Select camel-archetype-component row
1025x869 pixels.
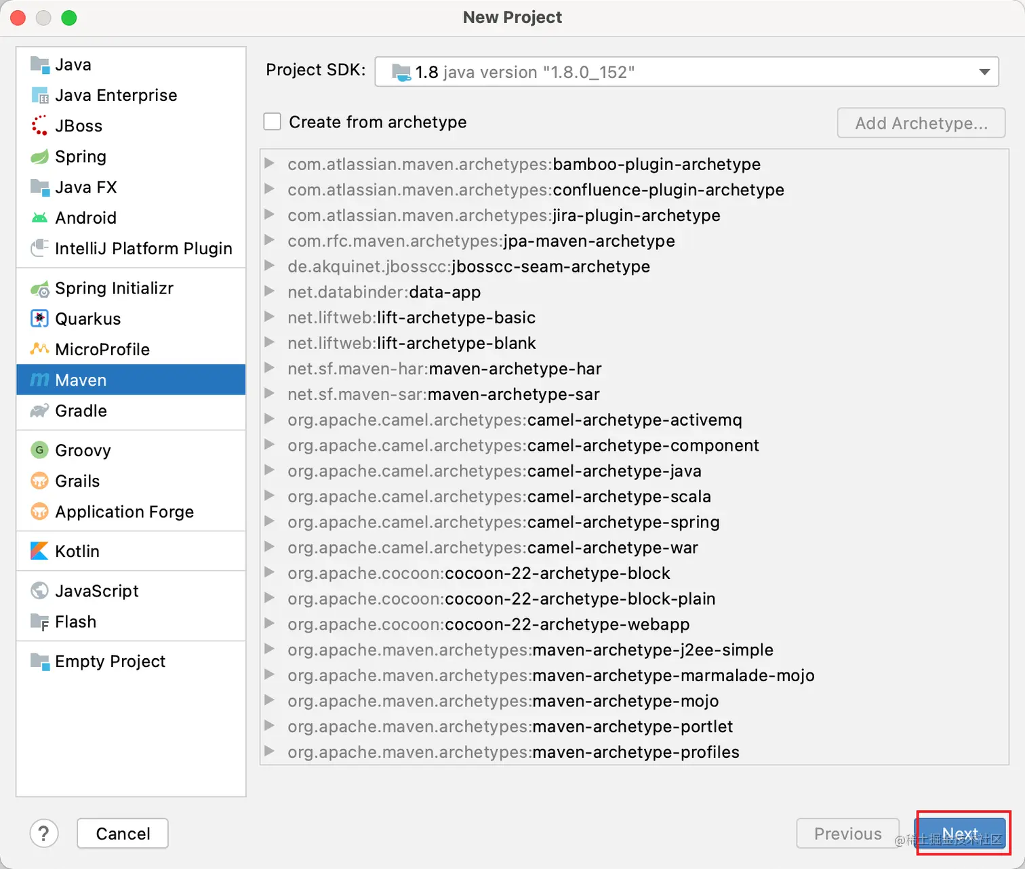635,445
